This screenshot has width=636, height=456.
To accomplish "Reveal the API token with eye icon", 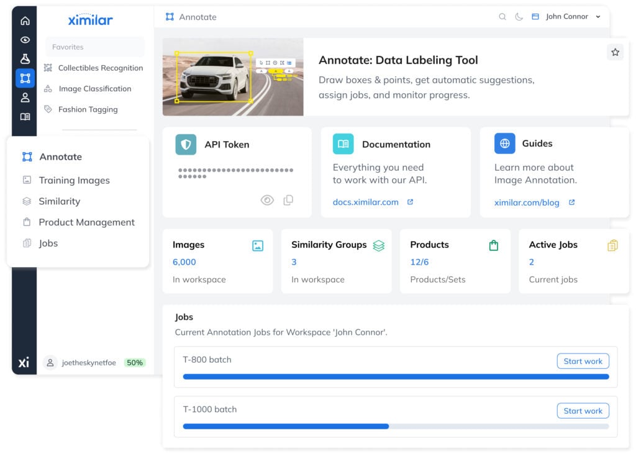I will coord(267,200).
